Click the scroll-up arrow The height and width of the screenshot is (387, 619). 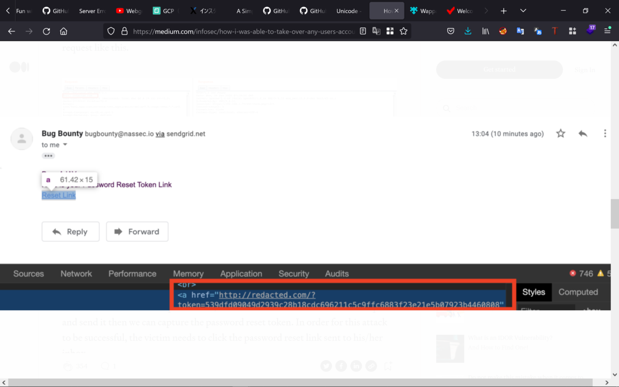coord(614,45)
